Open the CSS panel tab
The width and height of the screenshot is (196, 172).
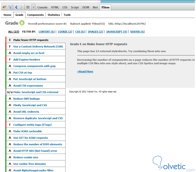click(x=65, y=7)
